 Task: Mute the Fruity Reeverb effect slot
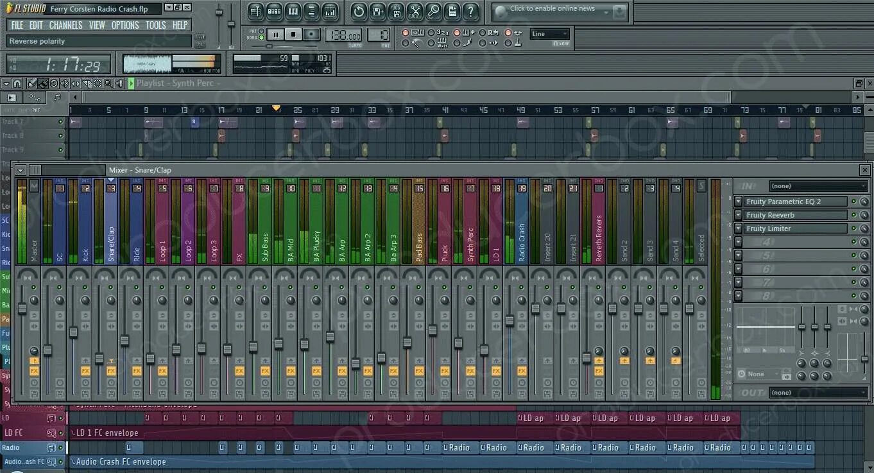coord(854,215)
